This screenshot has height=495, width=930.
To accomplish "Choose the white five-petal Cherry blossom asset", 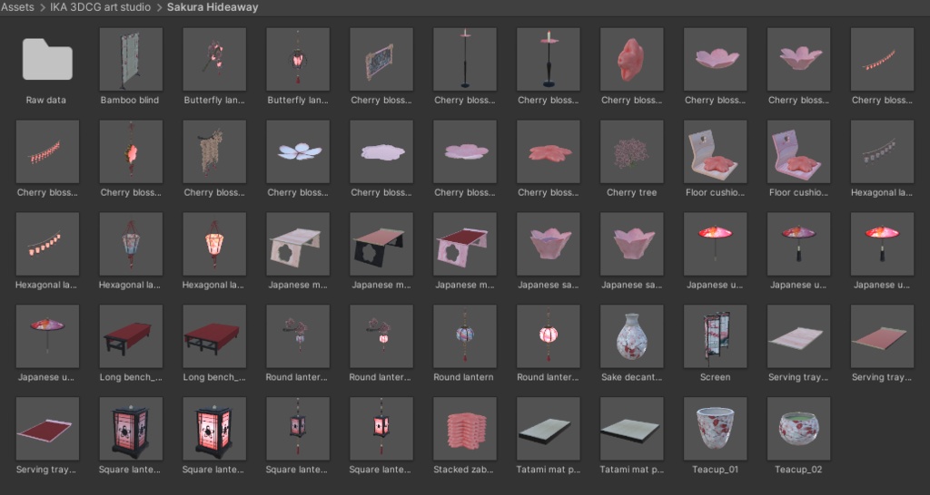I will [298, 151].
